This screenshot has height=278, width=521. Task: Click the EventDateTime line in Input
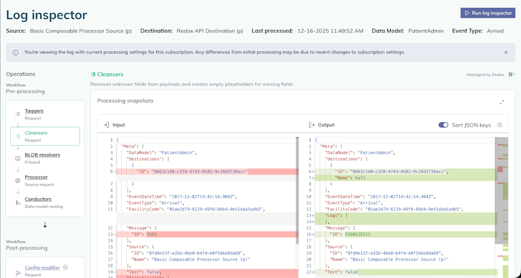[182, 197]
